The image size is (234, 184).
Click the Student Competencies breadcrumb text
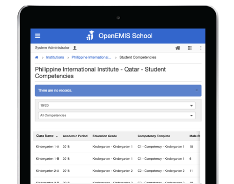click(x=138, y=57)
